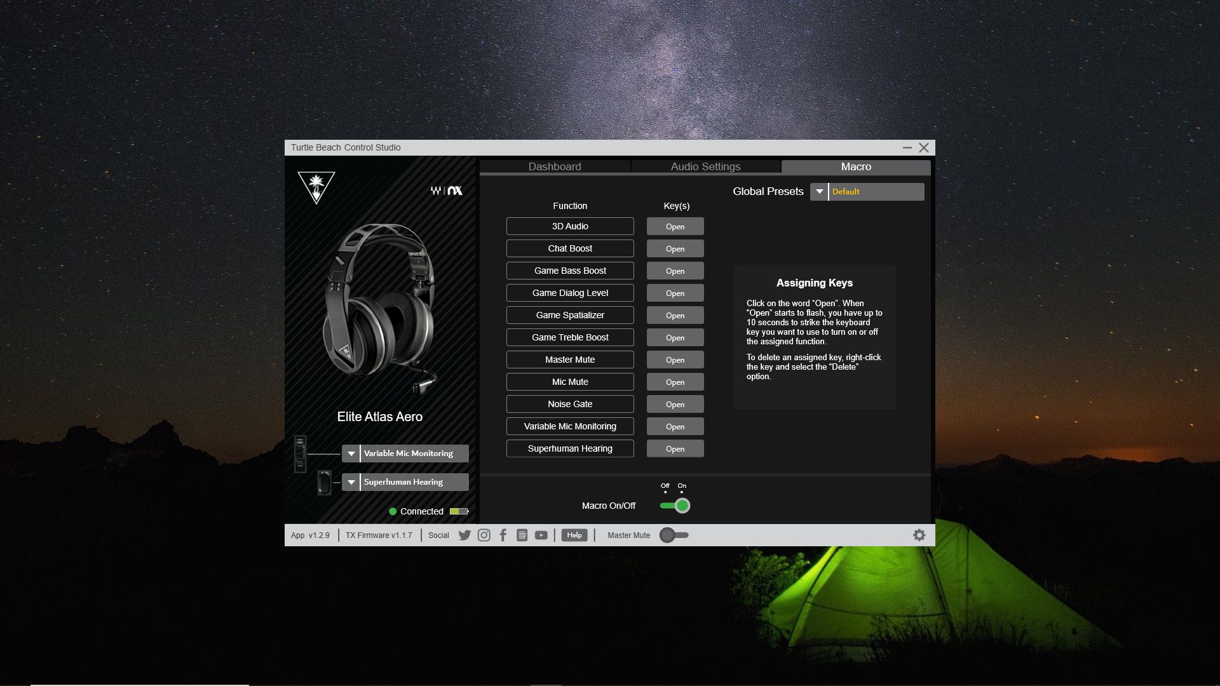Click Open next to Superhuman Hearing
The width and height of the screenshot is (1220, 686).
[675, 448]
